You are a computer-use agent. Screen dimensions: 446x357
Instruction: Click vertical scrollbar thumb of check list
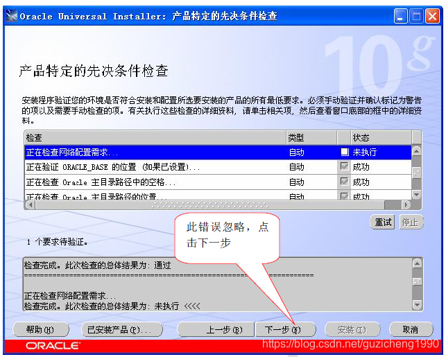coord(416,172)
